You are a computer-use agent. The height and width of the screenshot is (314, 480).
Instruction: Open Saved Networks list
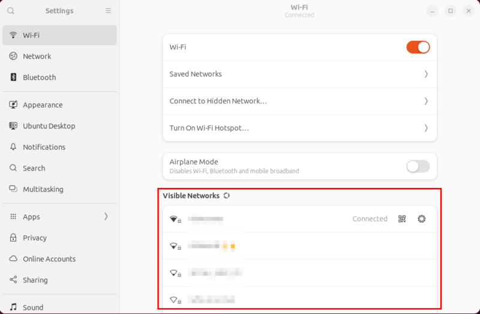point(299,74)
